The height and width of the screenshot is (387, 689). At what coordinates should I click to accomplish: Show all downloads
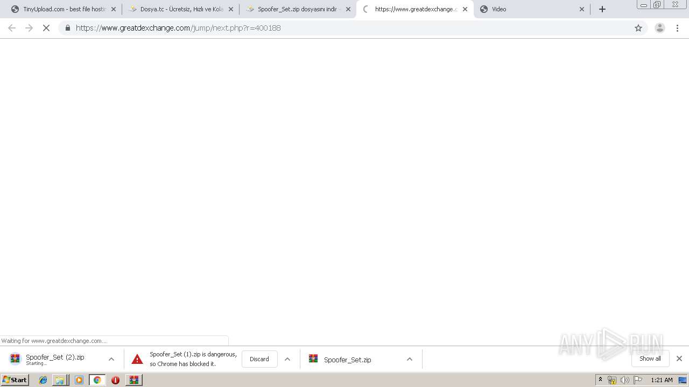click(650, 359)
